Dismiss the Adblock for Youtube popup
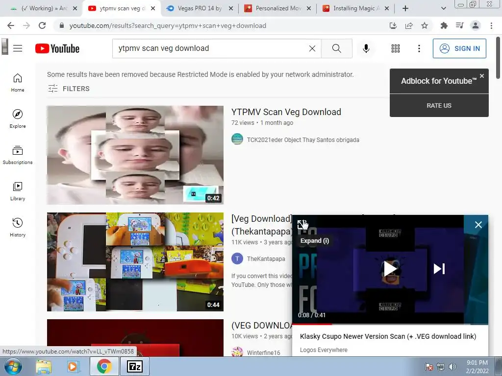The height and width of the screenshot is (376, 502). click(482, 76)
